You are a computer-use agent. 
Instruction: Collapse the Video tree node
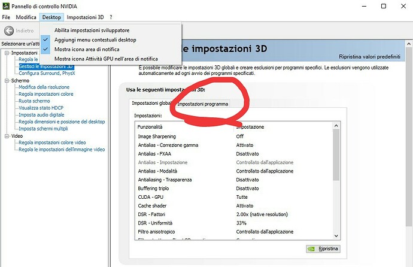click(7, 136)
